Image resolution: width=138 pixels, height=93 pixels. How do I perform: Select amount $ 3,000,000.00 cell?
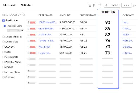67,22
